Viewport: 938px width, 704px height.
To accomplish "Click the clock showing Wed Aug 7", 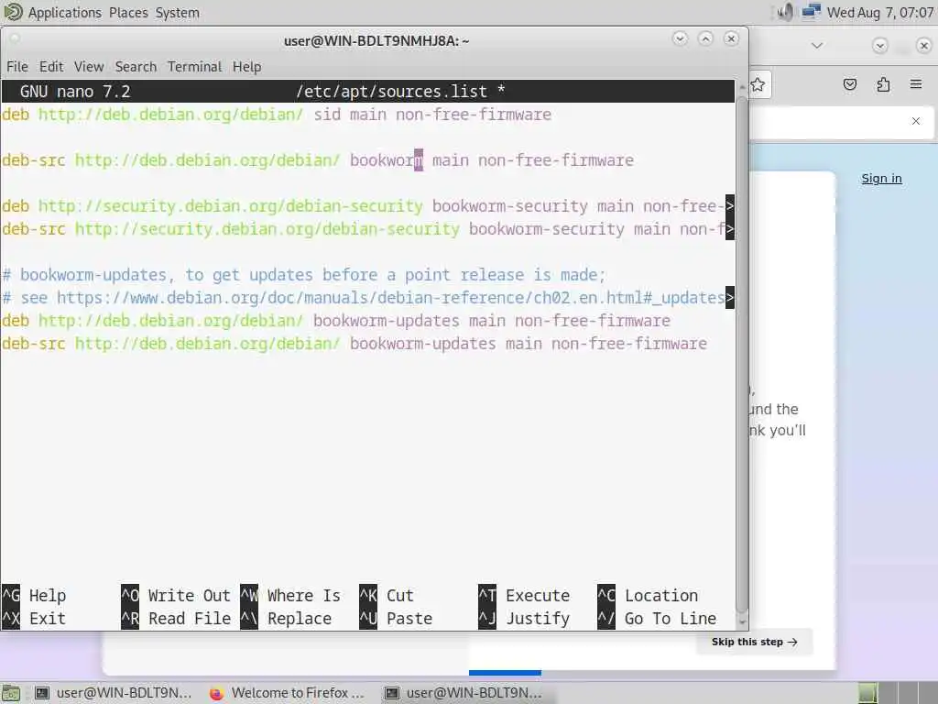I will 879,13.
